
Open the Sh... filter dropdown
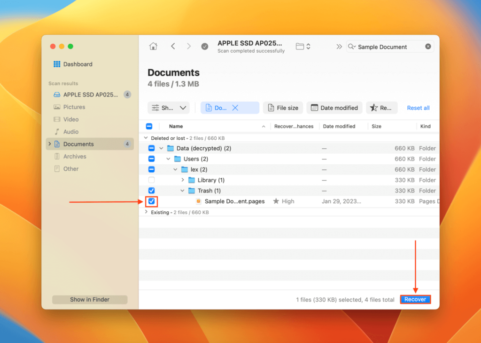(x=169, y=107)
